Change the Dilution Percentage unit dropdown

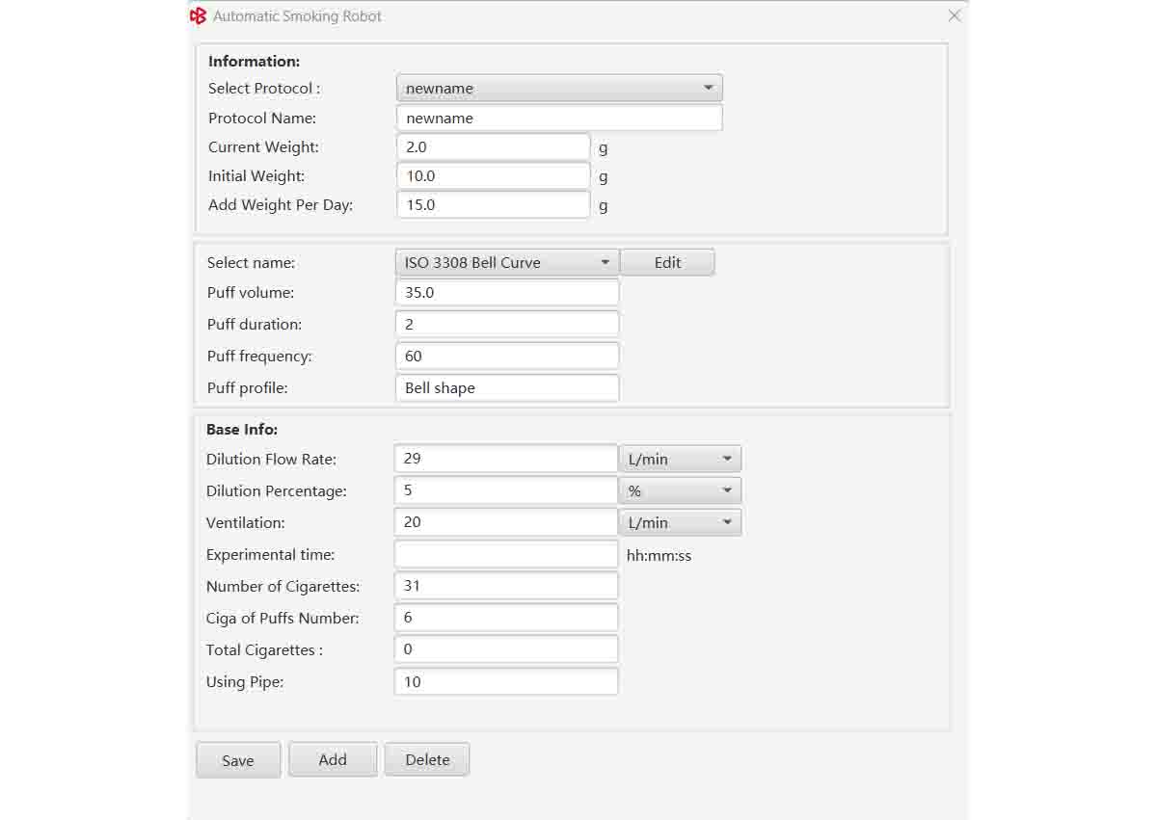point(680,491)
